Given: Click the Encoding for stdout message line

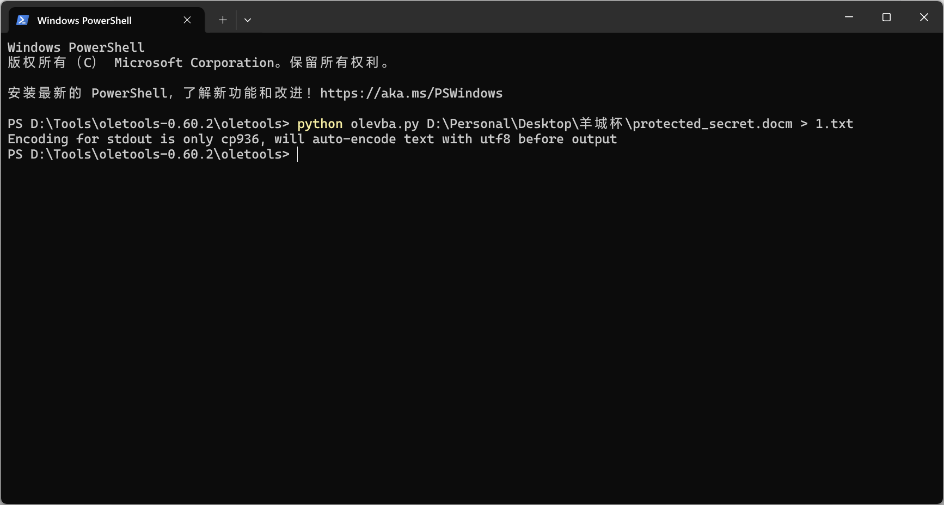Looking at the screenshot, I should point(312,139).
